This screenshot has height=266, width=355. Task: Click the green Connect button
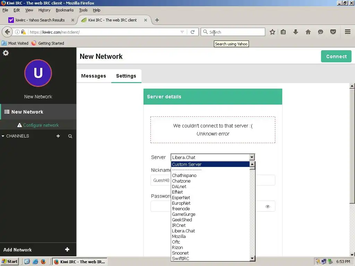click(x=336, y=56)
